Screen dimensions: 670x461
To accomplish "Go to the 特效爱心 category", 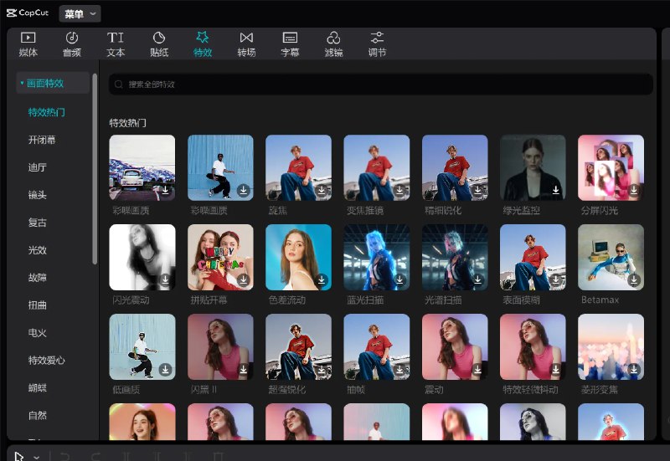I will coord(46,360).
